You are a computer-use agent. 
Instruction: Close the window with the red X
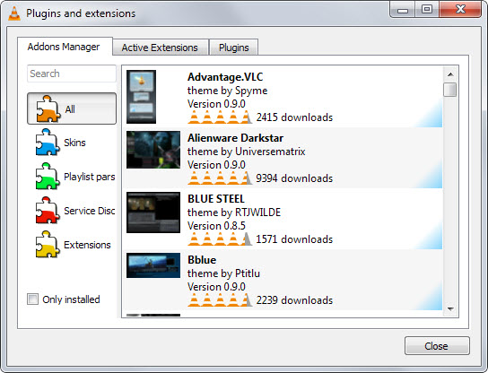[x=460, y=10]
